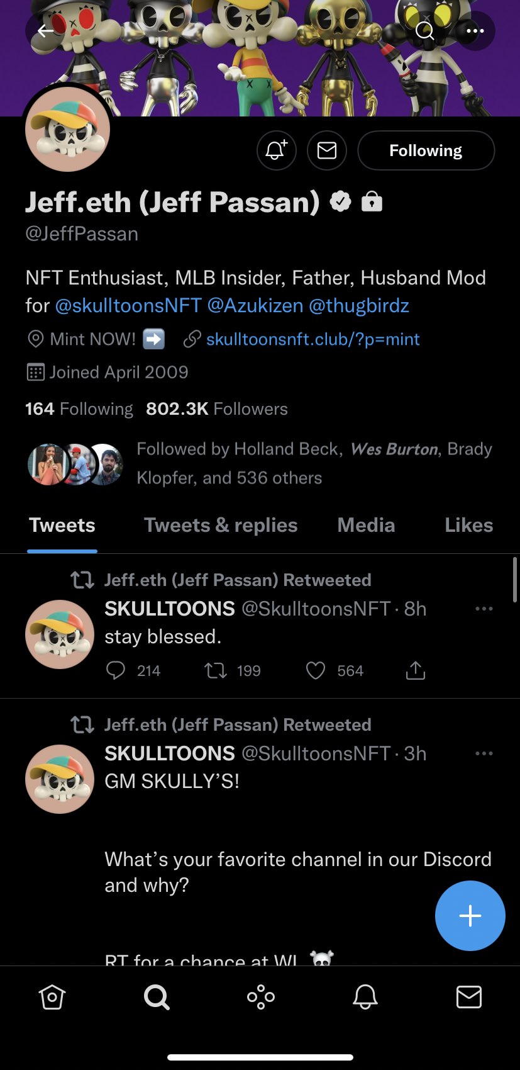The width and height of the screenshot is (520, 1070).
Task: Tap the back arrow icon
Action: pyautogui.click(x=45, y=31)
